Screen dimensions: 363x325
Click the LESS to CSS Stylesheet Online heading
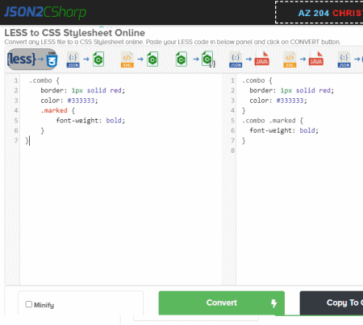coord(75,33)
